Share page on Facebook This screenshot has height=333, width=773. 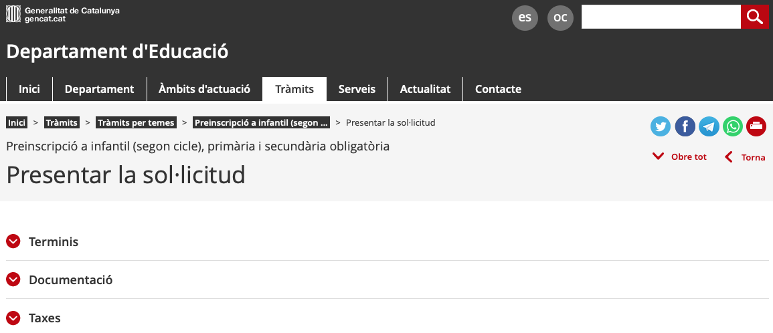click(685, 126)
